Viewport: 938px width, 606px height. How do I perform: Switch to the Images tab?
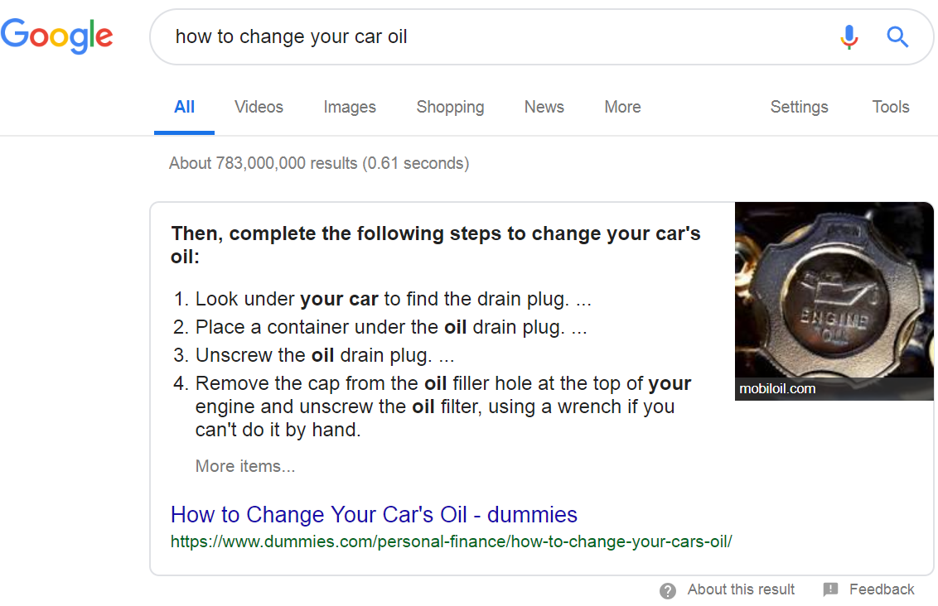point(350,107)
